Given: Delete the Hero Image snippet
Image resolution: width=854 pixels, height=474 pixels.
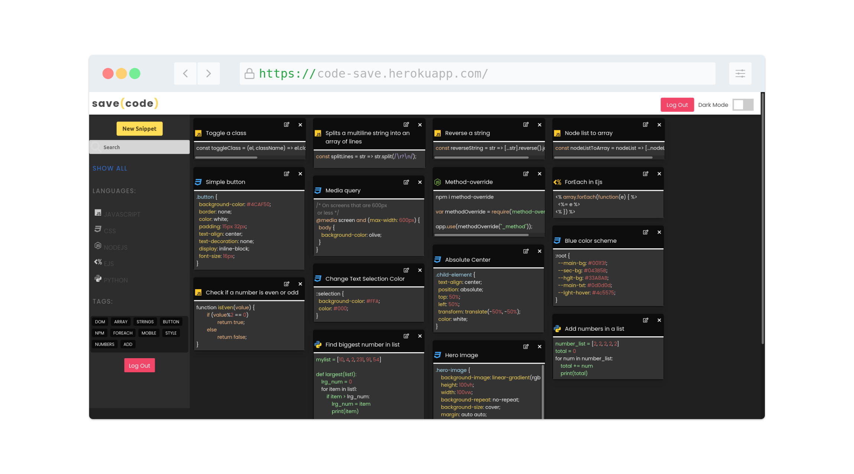Looking at the screenshot, I should [540, 347].
